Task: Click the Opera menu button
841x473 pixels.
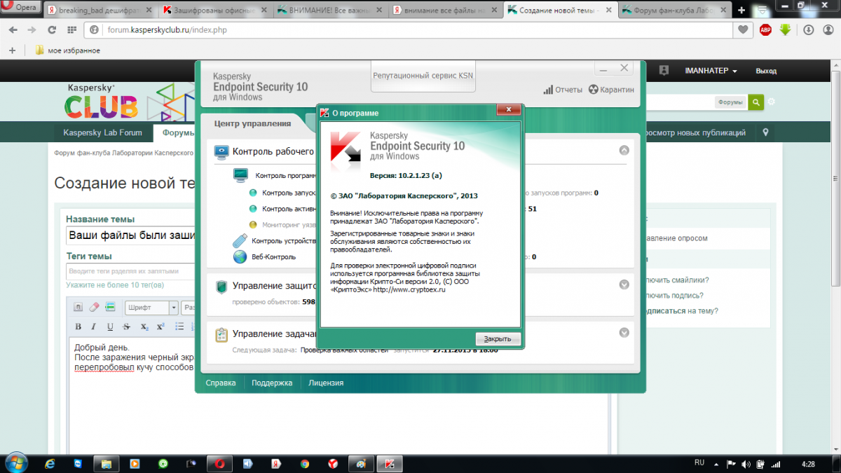Action: [x=21, y=8]
